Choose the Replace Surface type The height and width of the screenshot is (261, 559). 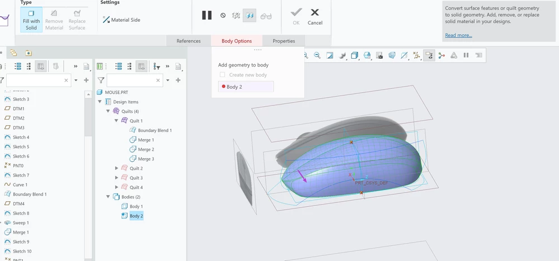coord(77,20)
